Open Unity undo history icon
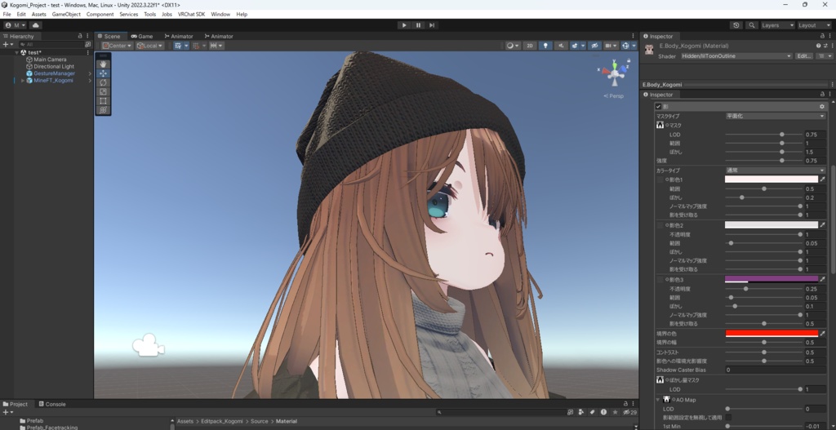This screenshot has width=836, height=430. [736, 25]
